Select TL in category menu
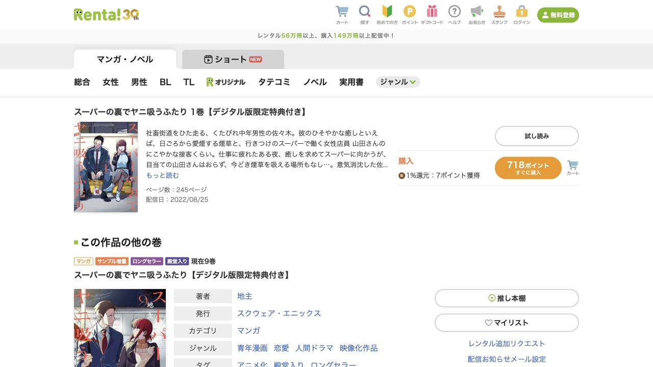The height and width of the screenshot is (367, 653). click(x=189, y=82)
